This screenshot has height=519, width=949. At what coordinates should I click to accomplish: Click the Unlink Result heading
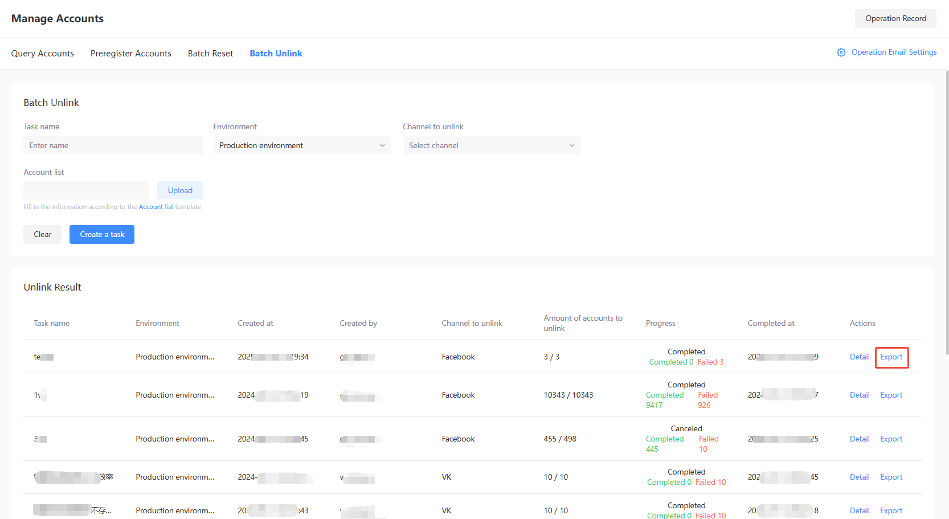tap(52, 287)
